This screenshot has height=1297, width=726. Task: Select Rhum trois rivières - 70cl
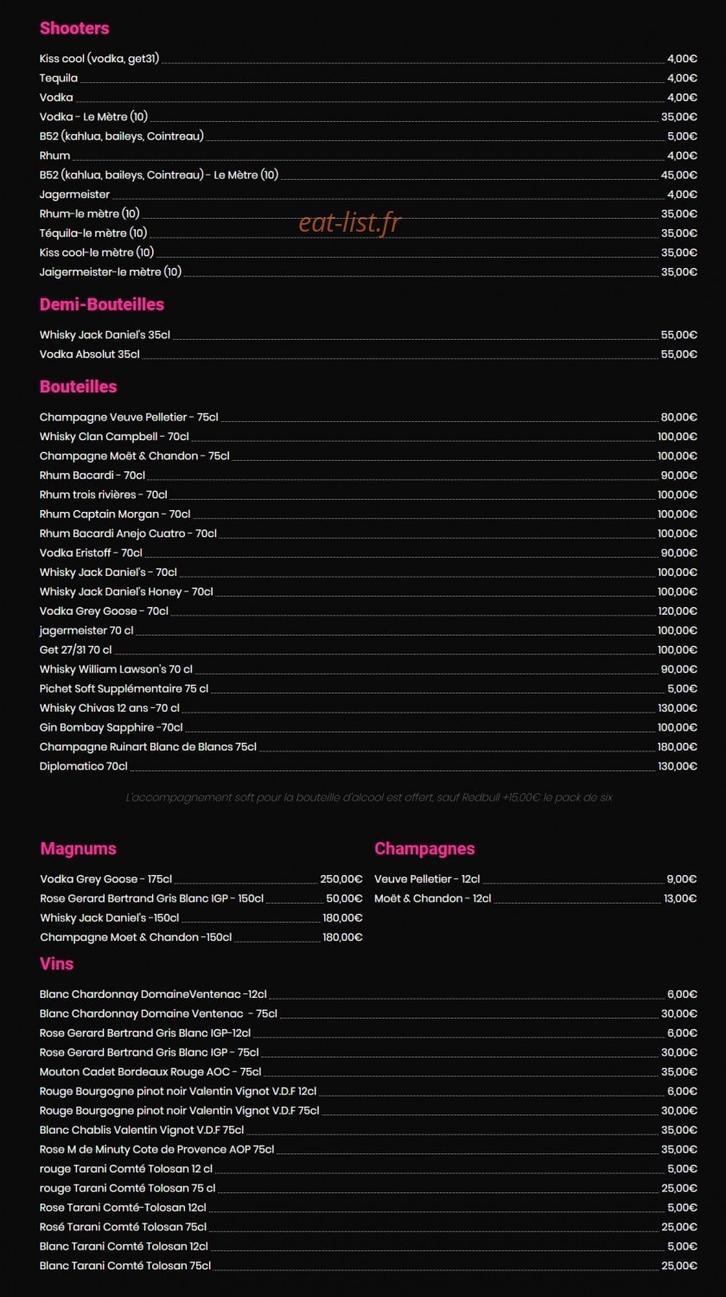pyautogui.click(x=368, y=495)
